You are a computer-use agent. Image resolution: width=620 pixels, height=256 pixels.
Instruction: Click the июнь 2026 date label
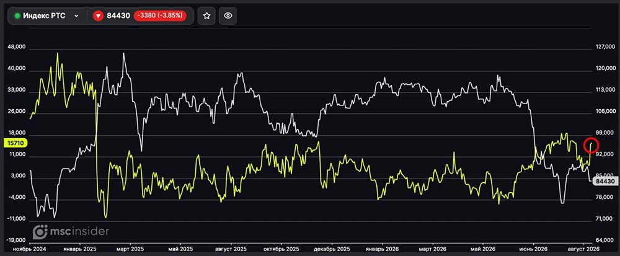pos(534,249)
